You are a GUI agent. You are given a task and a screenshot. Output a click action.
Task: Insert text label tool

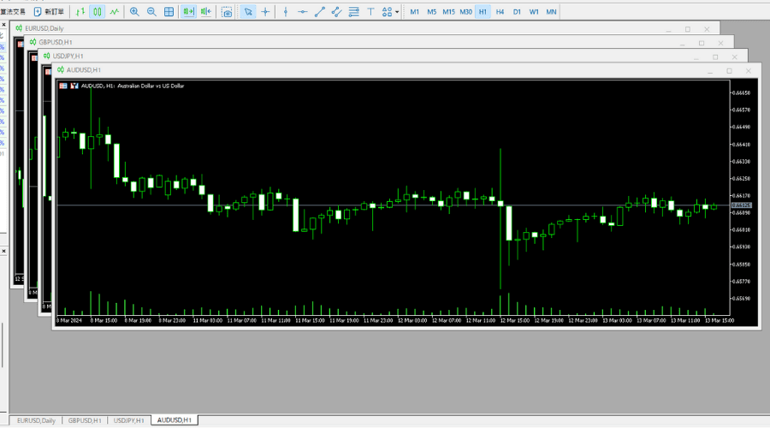click(x=370, y=12)
